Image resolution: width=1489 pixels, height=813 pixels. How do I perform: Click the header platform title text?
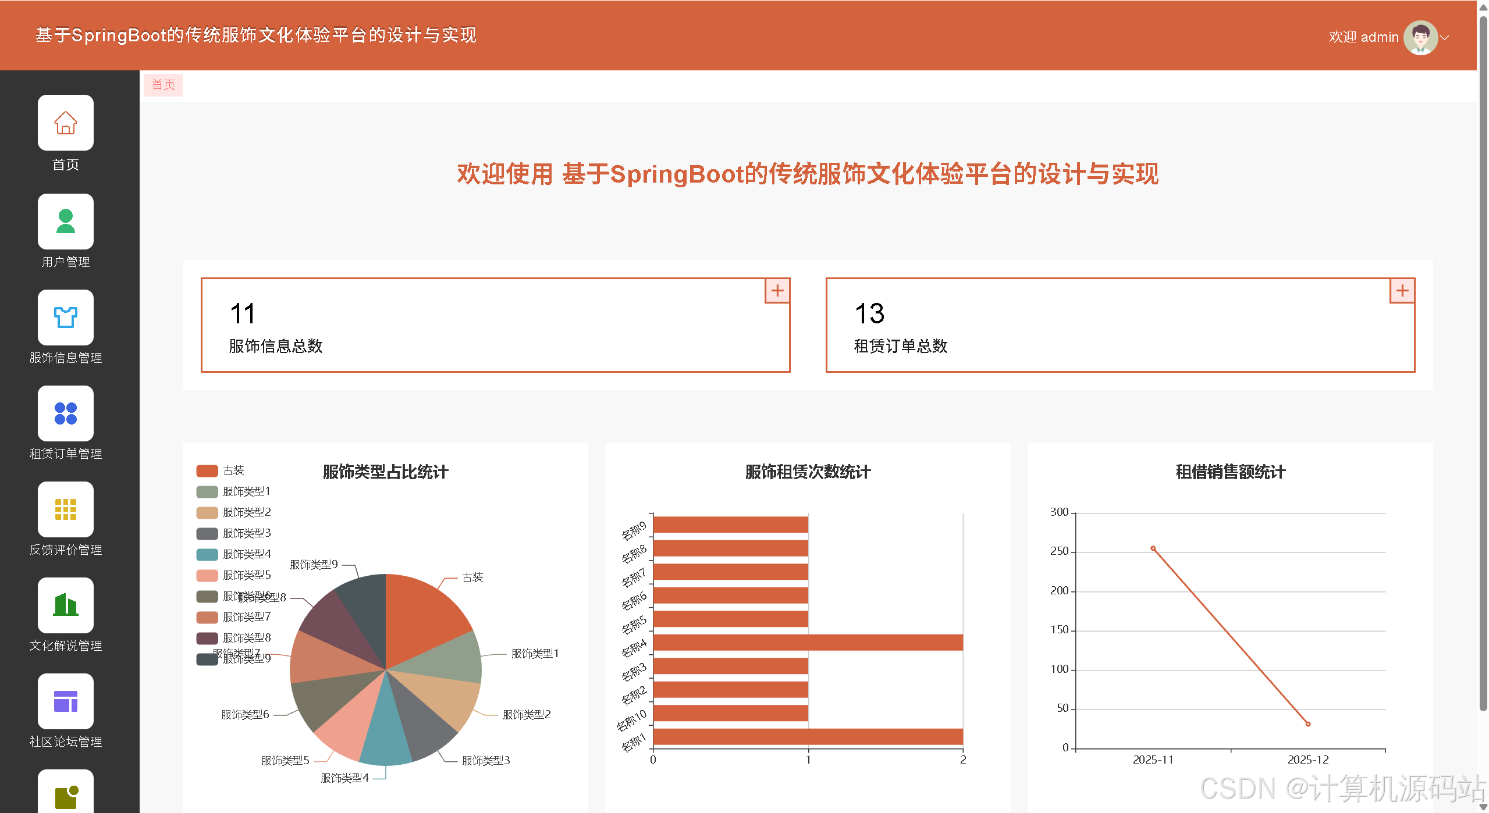click(x=256, y=35)
